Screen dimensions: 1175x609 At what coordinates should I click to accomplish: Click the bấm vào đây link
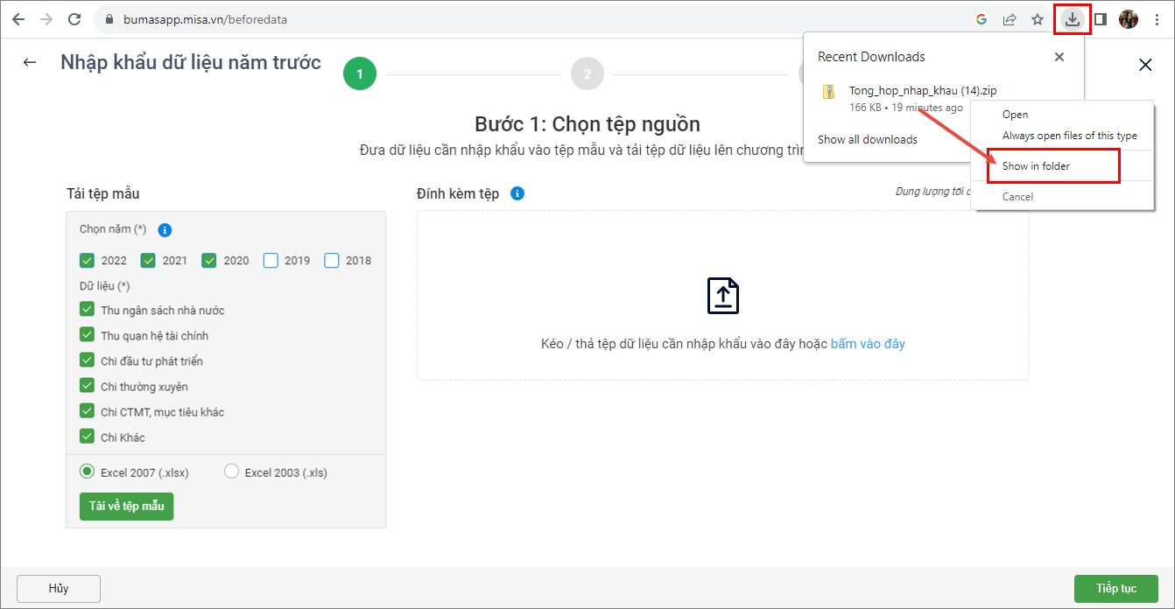pyautogui.click(x=868, y=344)
